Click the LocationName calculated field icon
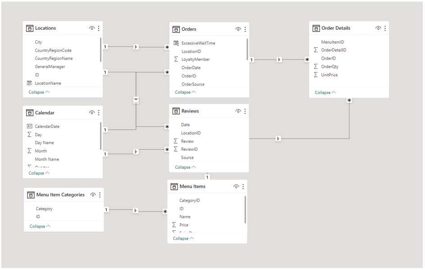Viewport: 425px width, 270px height. [30, 83]
